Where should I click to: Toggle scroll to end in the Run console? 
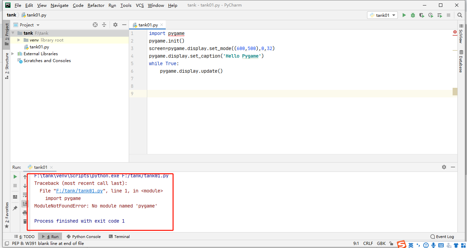coord(25,204)
